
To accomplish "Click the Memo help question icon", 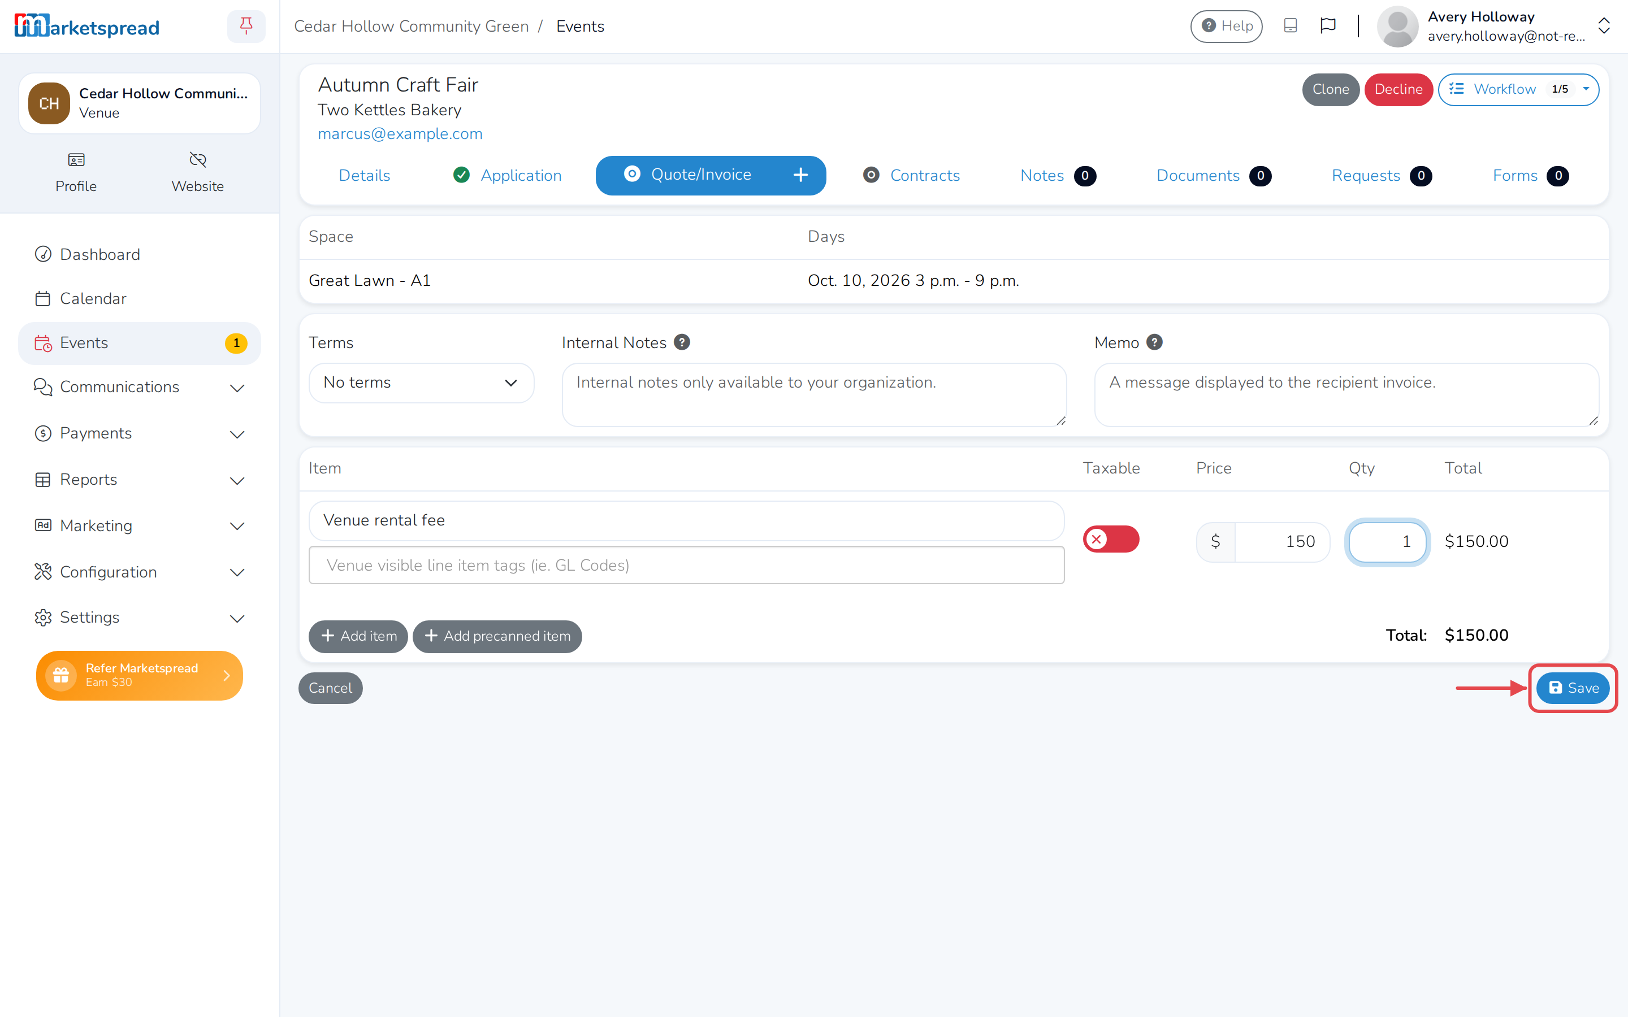I will point(1154,342).
